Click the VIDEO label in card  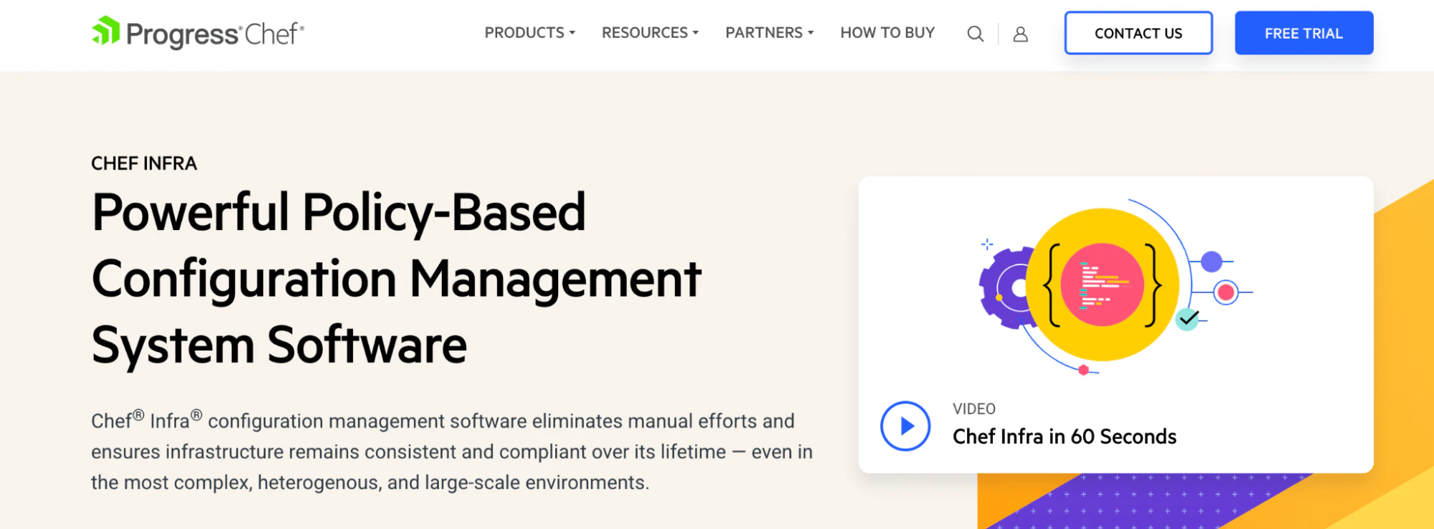pyautogui.click(x=974, y=409)
